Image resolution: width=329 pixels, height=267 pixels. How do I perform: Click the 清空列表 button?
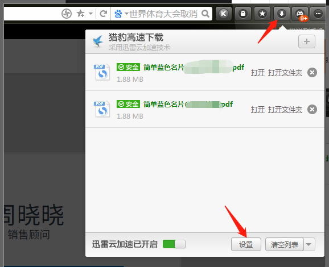[285, 244]
